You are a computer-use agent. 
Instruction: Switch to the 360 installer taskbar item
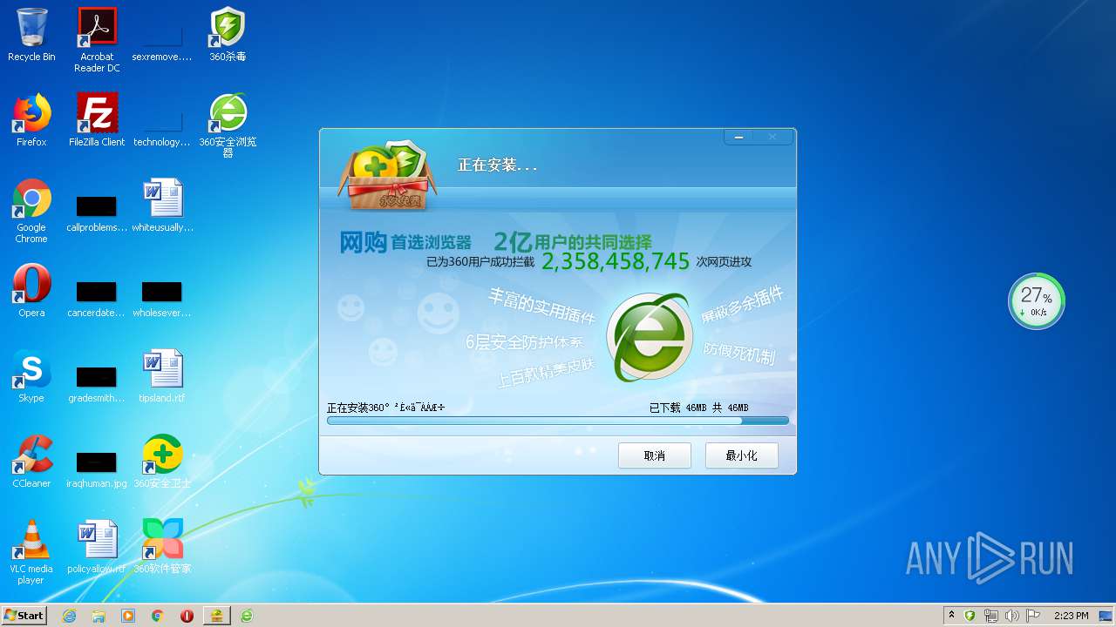click(x=216, y=616)
